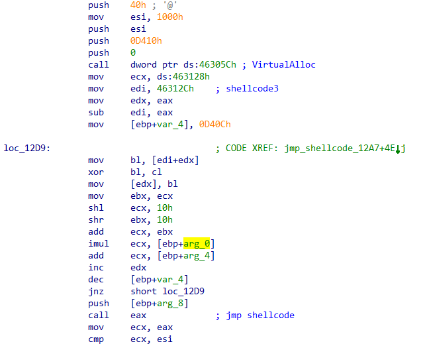Select the VirtualAlloc comment

click(283, 64)
